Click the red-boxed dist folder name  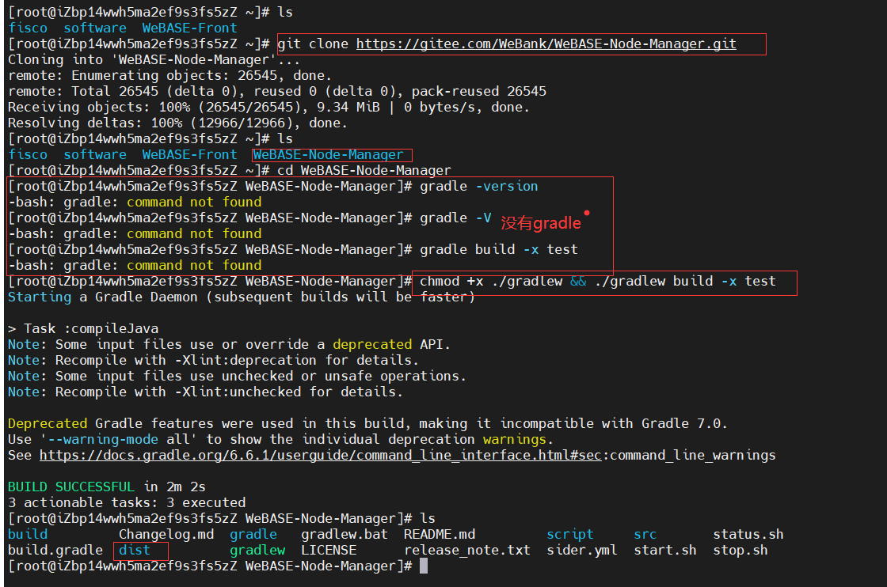point(141,550)
